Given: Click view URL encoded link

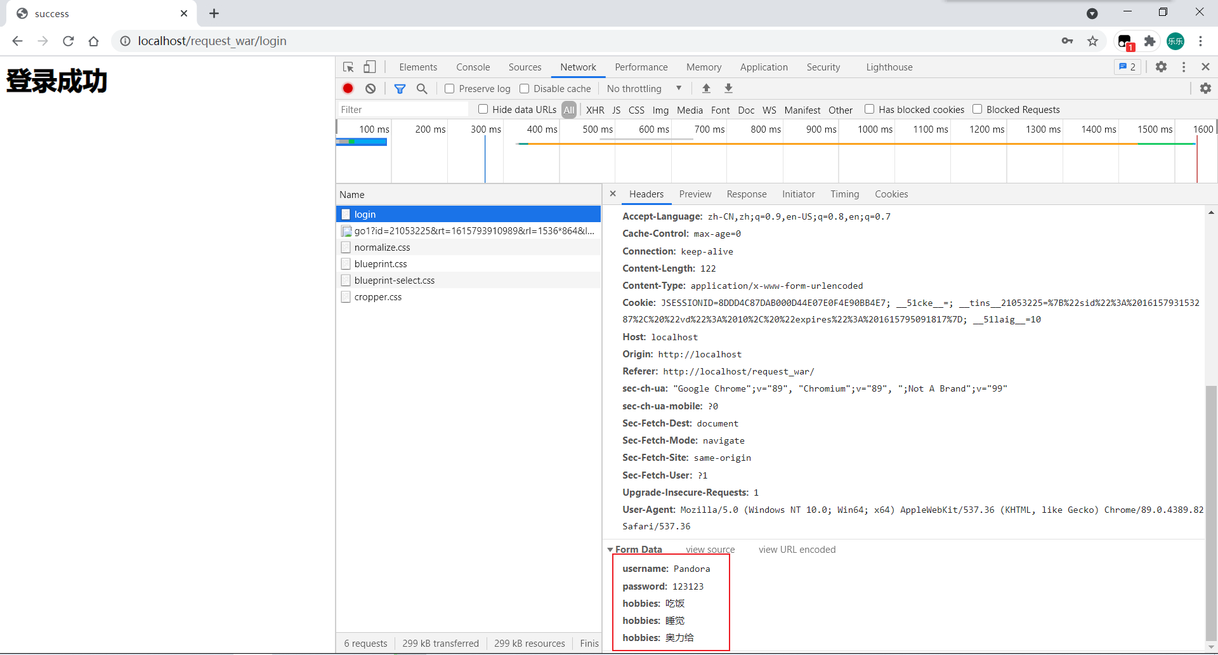Looking at the screenshot, I should pos(797,550).
